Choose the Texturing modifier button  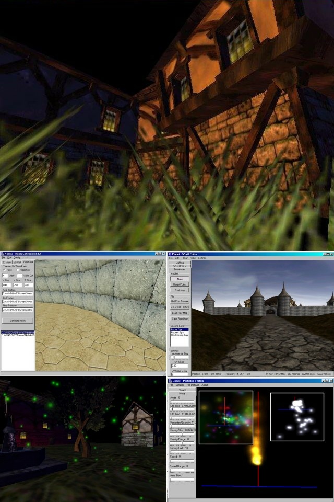point(180,290)
